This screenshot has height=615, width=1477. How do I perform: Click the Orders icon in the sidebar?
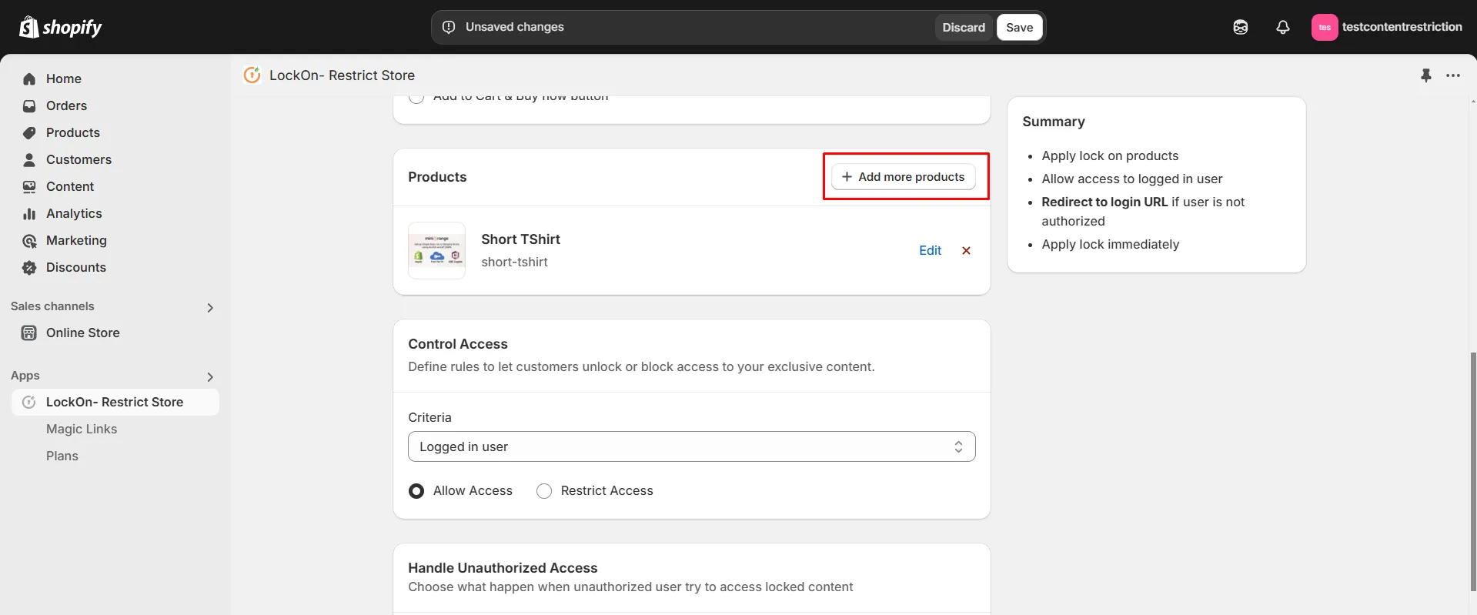point(29,105)
